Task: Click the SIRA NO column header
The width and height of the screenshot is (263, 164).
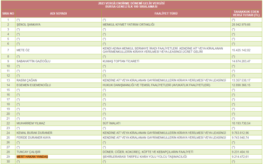Action: [8, 14]
